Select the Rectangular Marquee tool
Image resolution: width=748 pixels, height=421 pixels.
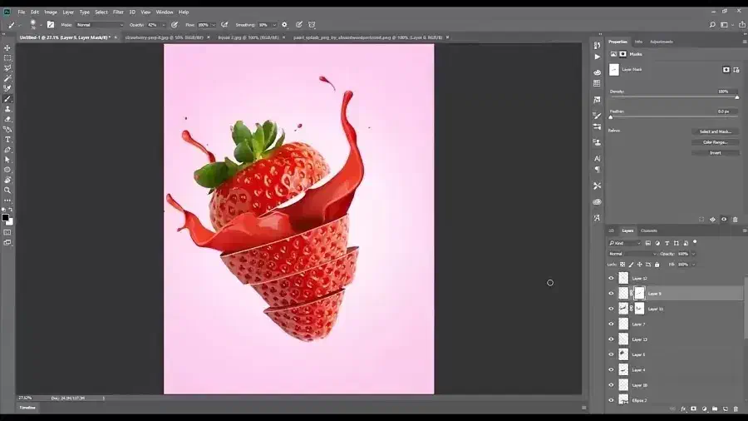click(7, 58)
